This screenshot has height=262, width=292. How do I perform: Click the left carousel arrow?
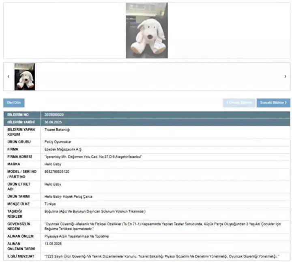coord(9,76)
